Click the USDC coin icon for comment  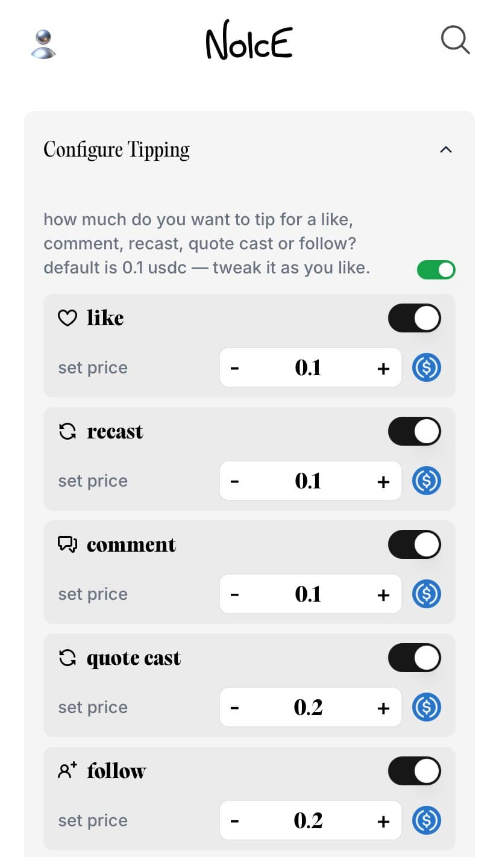427,594
